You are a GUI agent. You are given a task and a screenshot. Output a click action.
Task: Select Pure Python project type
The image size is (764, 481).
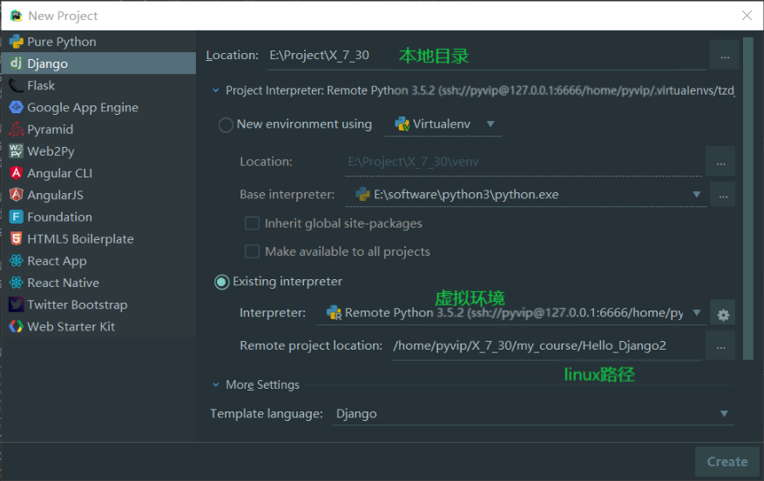(x=98, y=42)
